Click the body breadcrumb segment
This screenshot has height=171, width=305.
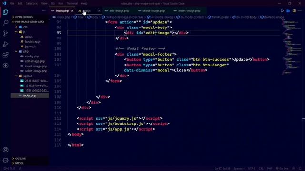click(x=92, y=17)
